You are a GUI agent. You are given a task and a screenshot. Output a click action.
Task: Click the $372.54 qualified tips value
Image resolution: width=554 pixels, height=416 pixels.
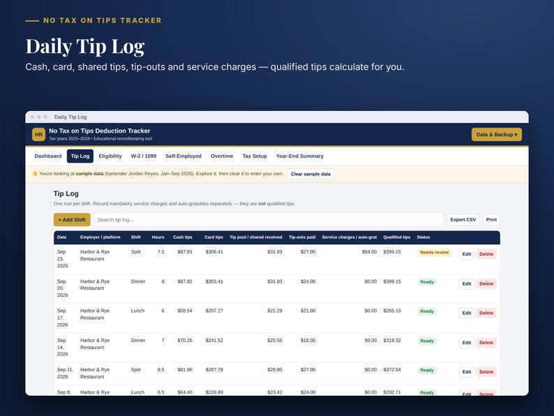pyautogui.click(x=392, y=370)
